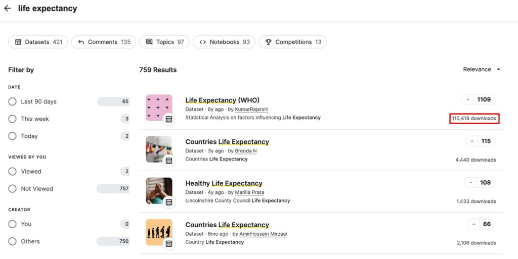The height and width of the screenshot is (259, 518).
Task: Upvote the Brenda N Countries Life Expectancy dataset
Action: click(472, 141)
